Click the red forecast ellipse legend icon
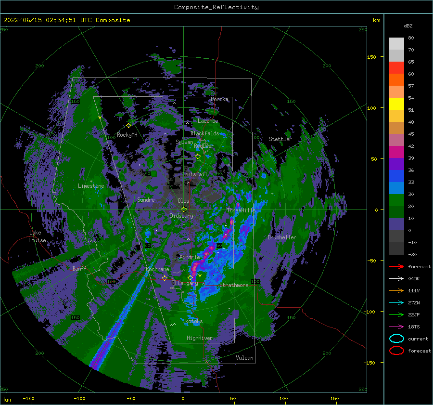433x405 pixels. pyautogui.click(x=396, y=351)
